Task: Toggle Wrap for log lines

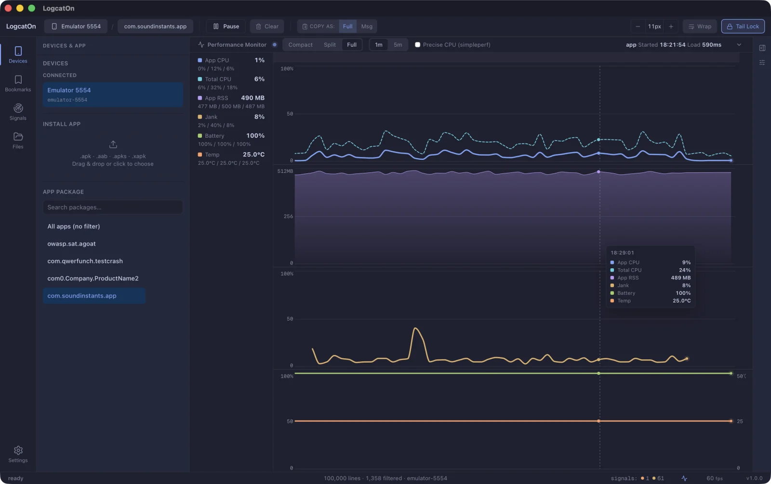Action: coord(700,26)
